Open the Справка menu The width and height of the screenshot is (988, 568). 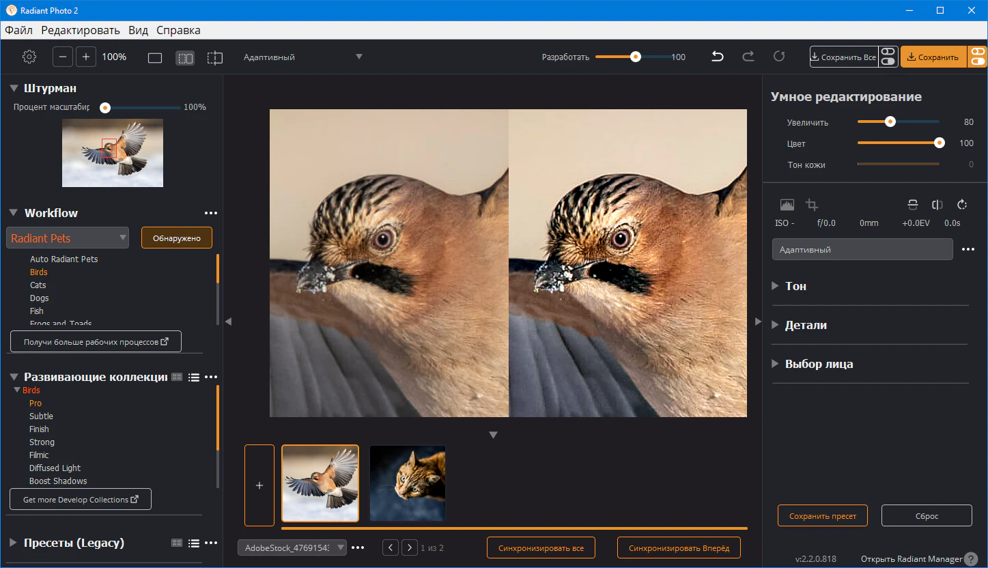click(178, 30)
